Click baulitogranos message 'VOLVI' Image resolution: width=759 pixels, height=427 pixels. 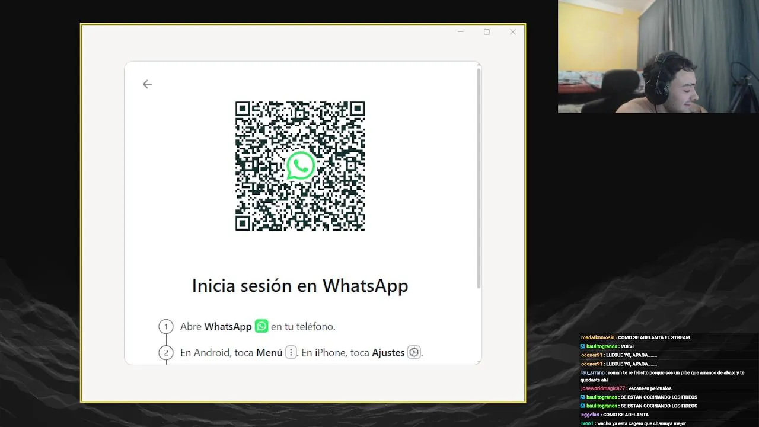click(627, 346)
